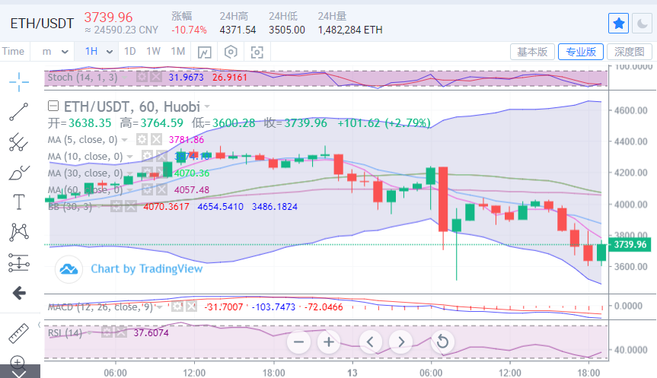Expand the MACD dropdown arrow
The width and height of the screenshot is (657, 378).
(x=159, y=307)
